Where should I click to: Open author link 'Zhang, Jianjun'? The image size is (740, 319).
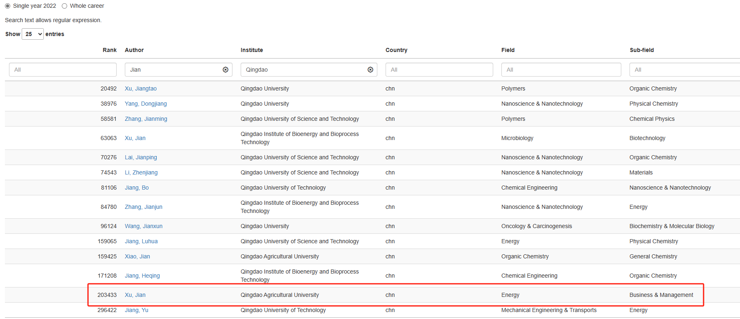pyautogui.click(x=144, y=207)
